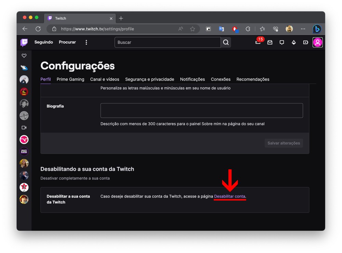Click the Salvar alterações button
The height and width of the screenshot is (253, 342).
click(284, 143)
